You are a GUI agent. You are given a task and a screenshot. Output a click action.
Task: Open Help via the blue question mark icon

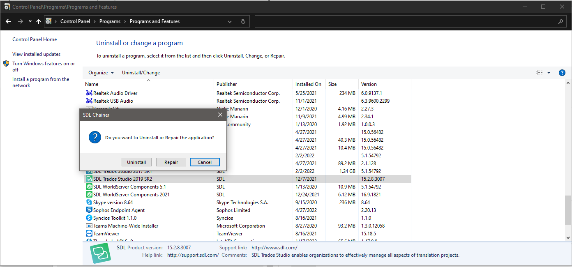click(x=562, y=72)
